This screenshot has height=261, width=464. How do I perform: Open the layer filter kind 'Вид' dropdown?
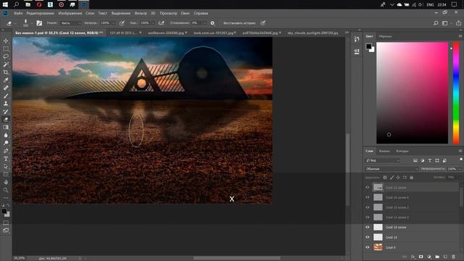(383, 160)
